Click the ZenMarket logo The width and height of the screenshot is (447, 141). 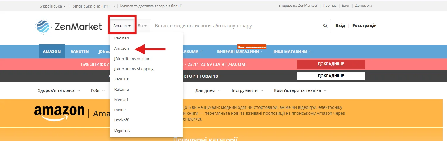coord(68,27)
